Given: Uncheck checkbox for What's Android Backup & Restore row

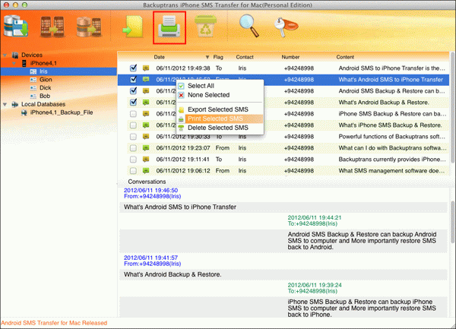Looking at the screenshot, I should point(133,102).
